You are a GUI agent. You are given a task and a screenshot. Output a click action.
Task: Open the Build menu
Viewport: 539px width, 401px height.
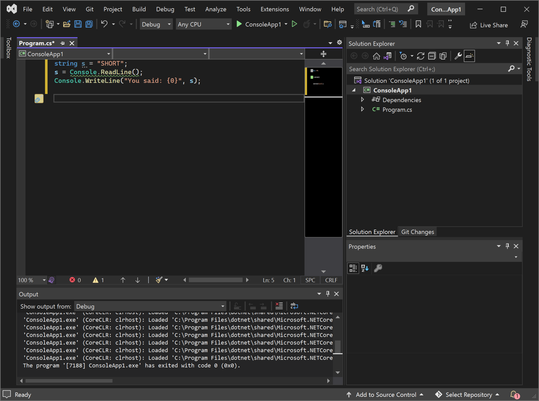point(139,9)
